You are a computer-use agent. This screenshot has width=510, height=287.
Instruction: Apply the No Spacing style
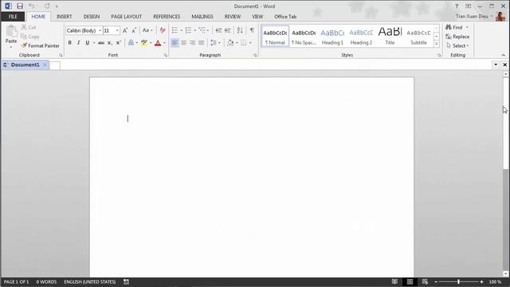[x=304, y=37]
